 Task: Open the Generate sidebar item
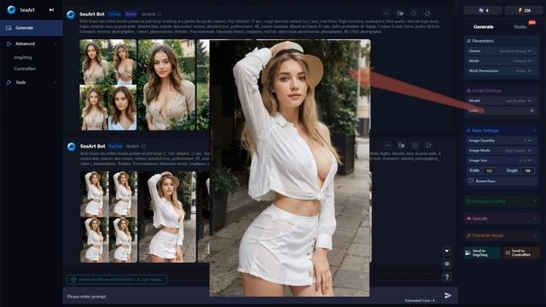pos(32,28)
